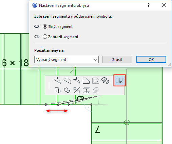
Task: Confirm the dialog with OK
Action: tap(151, 59)
